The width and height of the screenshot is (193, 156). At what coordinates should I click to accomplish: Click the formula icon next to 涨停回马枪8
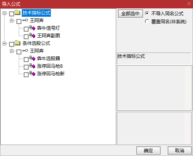(x=32, y=66)
